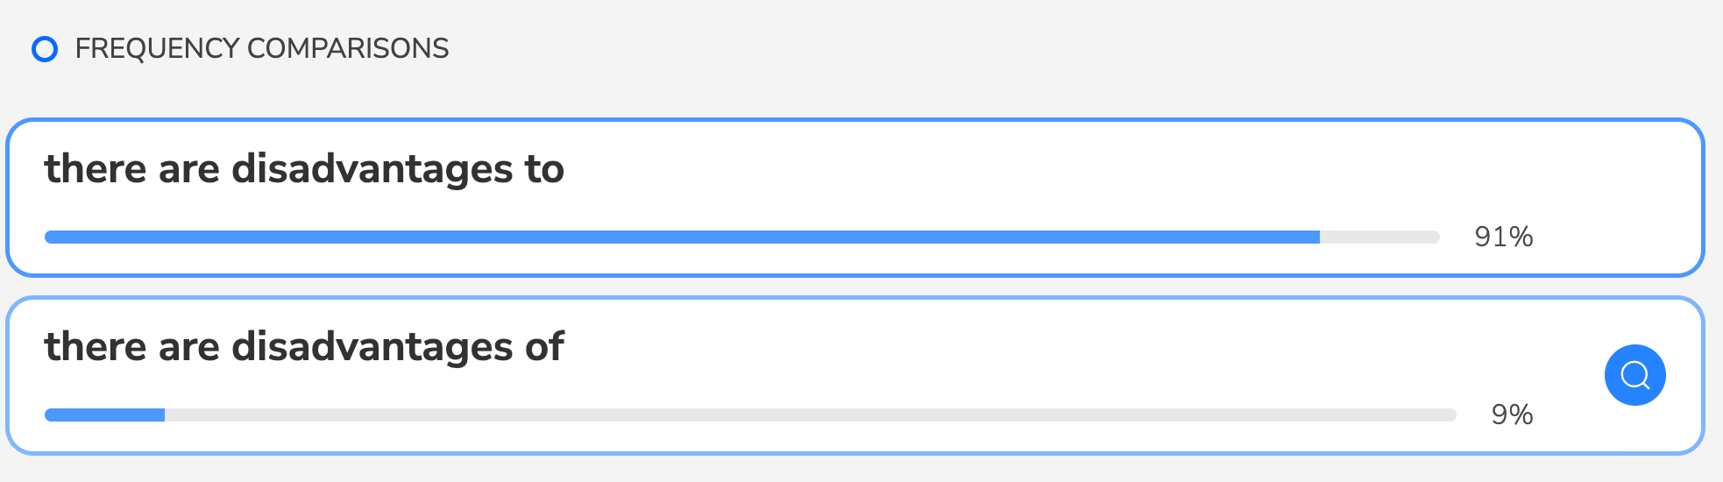Click the word "COMPARISONS" in the heading
1723x482 pixels.
(348, 48)
